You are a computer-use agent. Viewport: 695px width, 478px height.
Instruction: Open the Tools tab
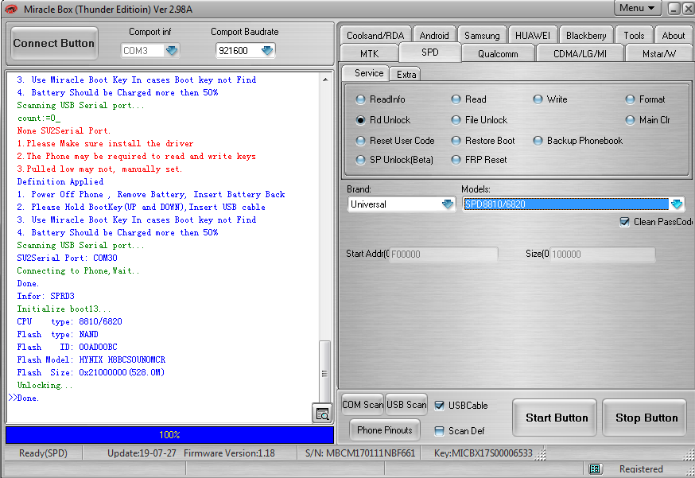(635, 36)
